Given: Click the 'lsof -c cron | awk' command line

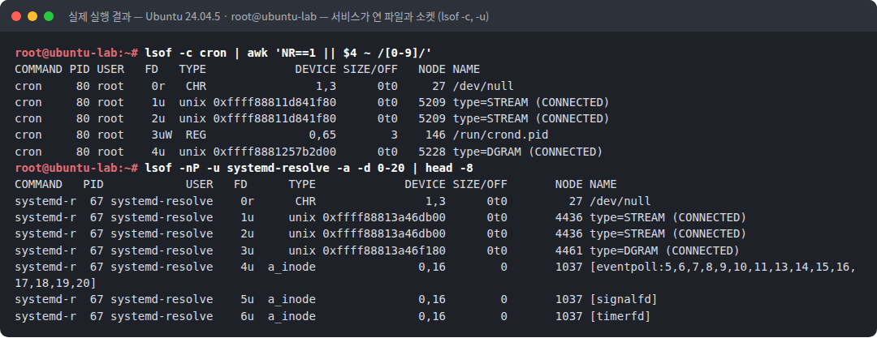Looking at the screenshot, I should (288, 53).
